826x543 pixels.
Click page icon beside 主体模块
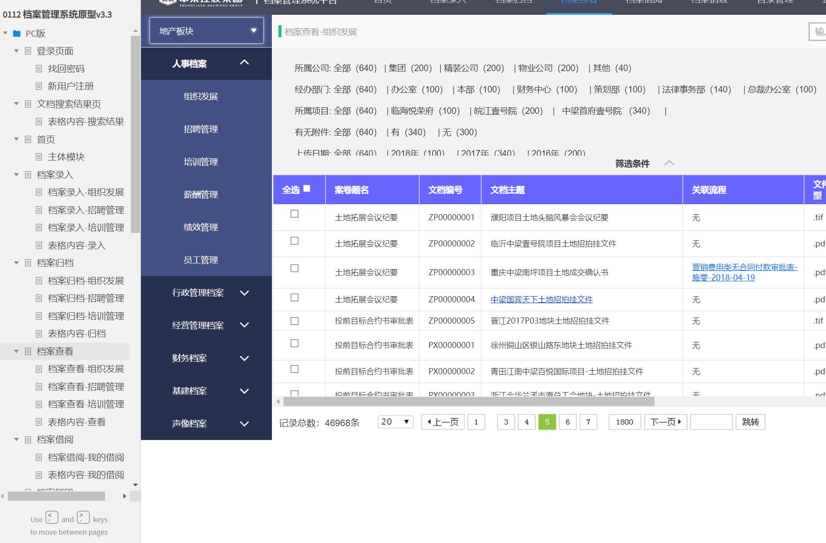[x=39, y=157]
